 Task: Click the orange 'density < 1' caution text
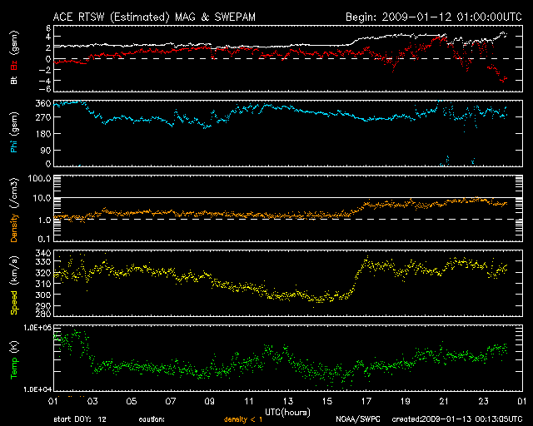coord(243,419)
